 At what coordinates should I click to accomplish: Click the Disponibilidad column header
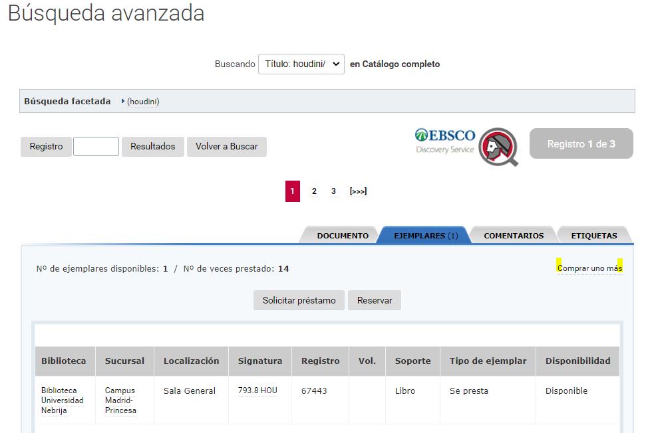(578, 361)
